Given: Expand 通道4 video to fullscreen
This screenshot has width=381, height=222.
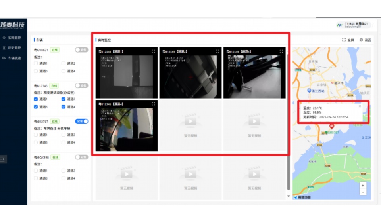Looking at the screenshot, I should [154, 104].
